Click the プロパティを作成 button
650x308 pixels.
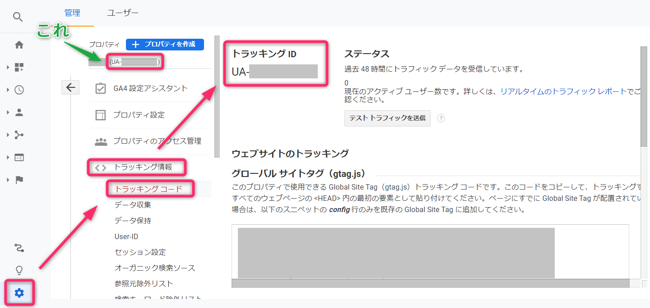coord(165,45)
